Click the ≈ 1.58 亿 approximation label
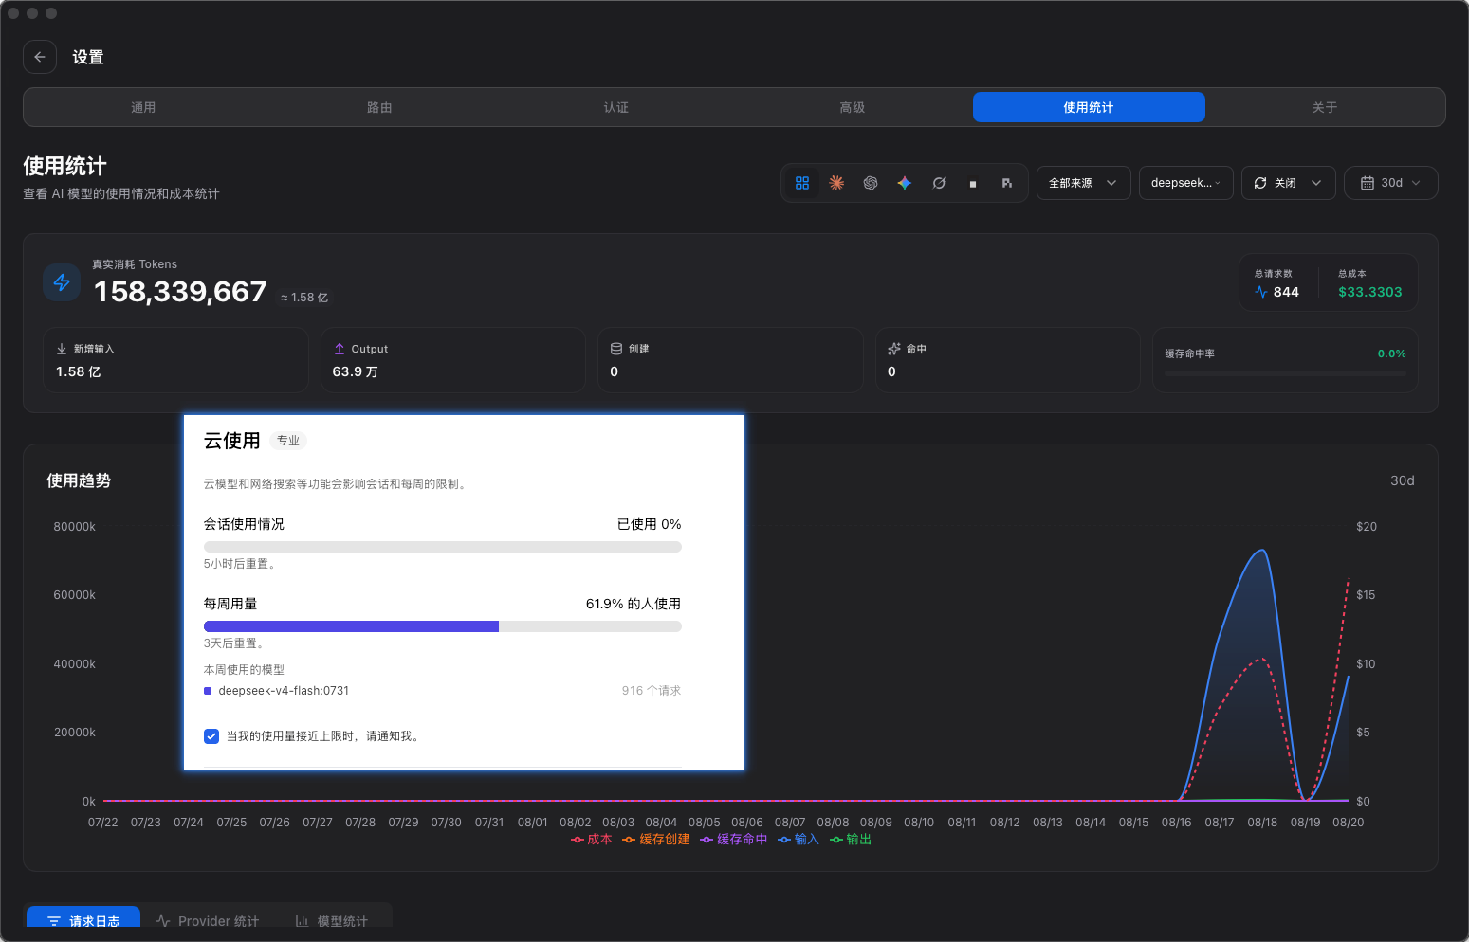This screenshot has width=1469, height=942. click(x=304, y=298)
